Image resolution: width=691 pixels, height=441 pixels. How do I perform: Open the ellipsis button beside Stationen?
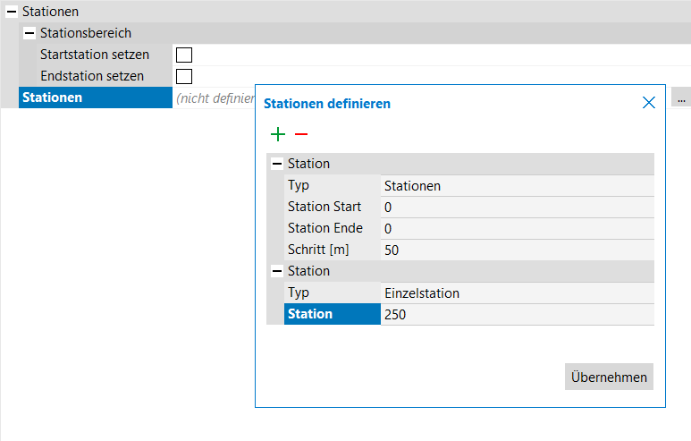tap(680, 98)
